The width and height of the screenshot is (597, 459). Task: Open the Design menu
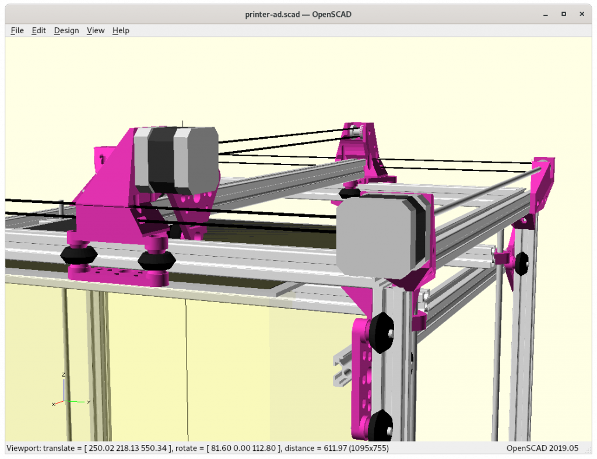pyautogui.click(x=66, y=30)
